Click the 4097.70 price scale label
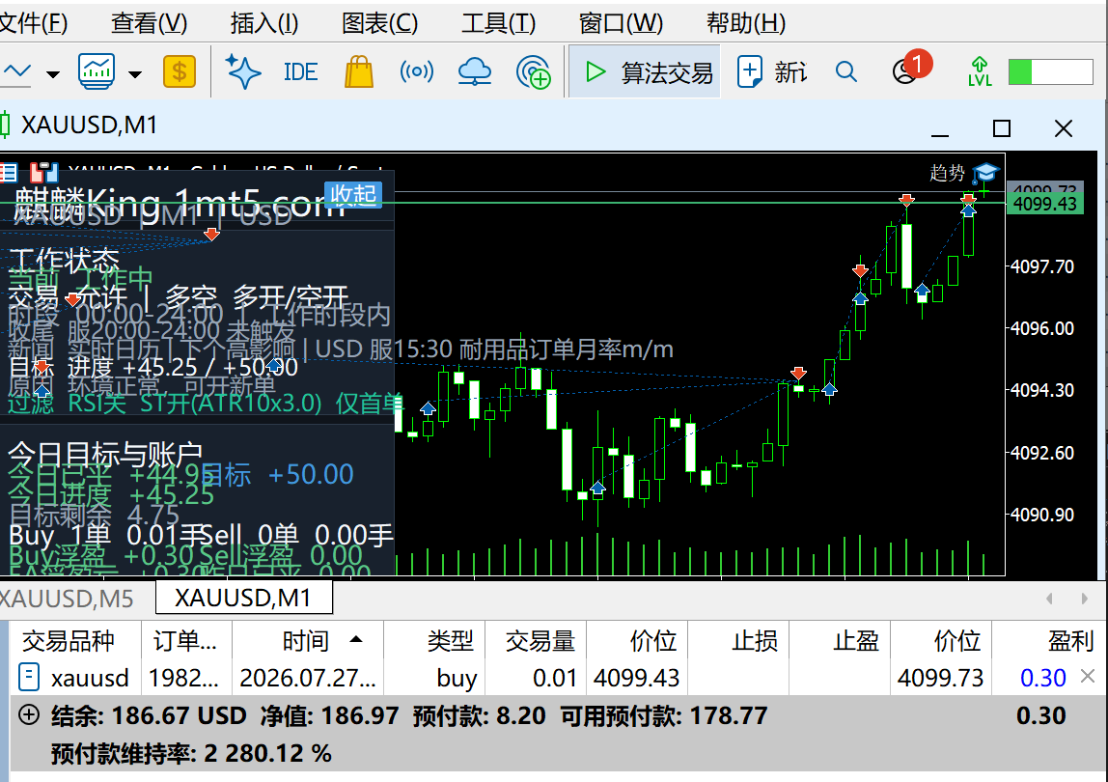The width and height of the screenshot is (1108, 782). pyautogui.click(x=1043, y=266)
